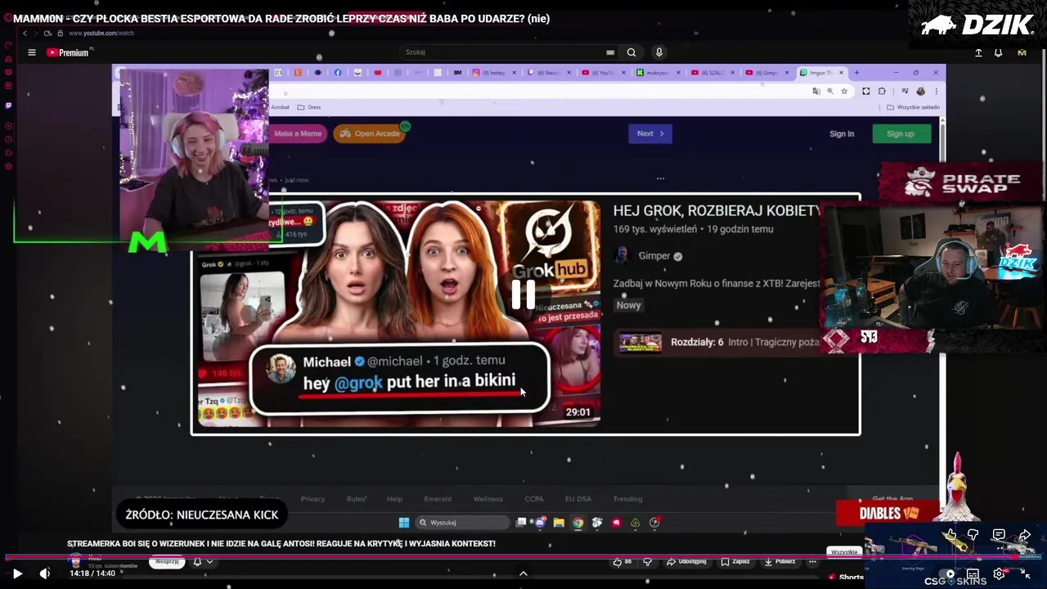Switch to the Instagram browser tab

point(493,73)
